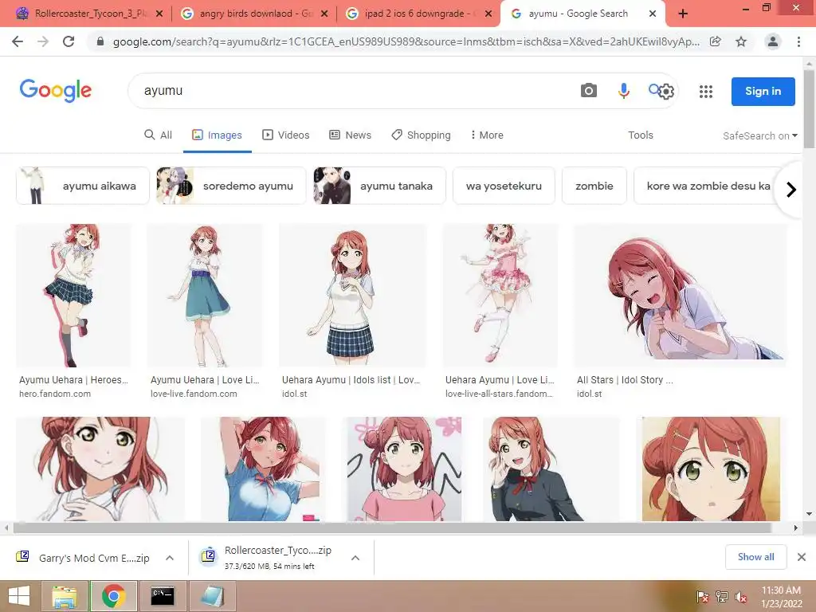This screenshot has height=612, width=816.
Task: Open All Stars Idol Story image
Action: (x=680, y=296)
